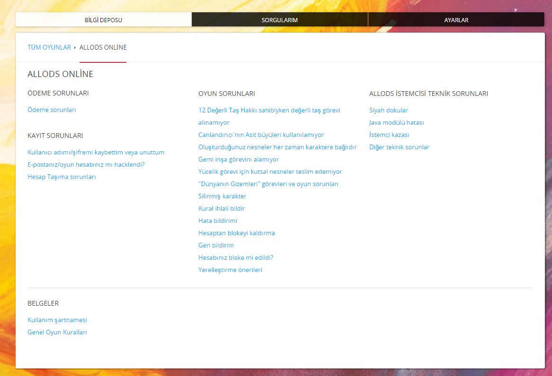This screenshot has width=552, height=376.
Task: Click ALLODS İSTEMCİSİ TEKNİK SORUNLARI heading
Action: [x=428, y=94]
